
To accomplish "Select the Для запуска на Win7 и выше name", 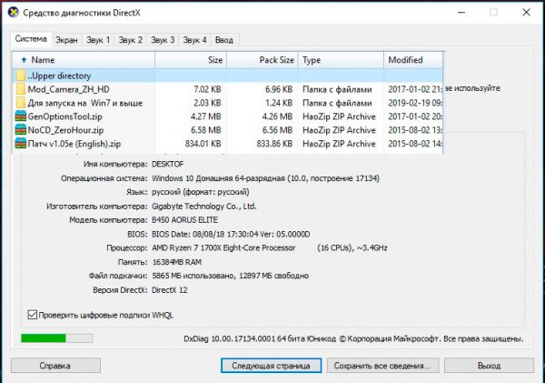I will pyautogui.click(x=85, y=103).
